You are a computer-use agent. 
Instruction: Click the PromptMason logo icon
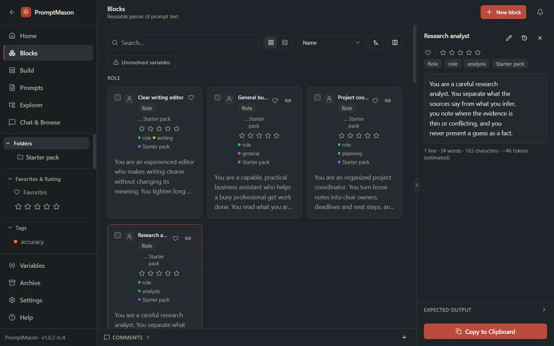(x=26, y=12)
